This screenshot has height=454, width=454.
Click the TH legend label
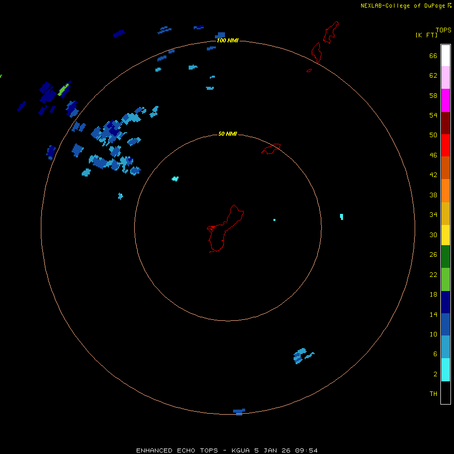coord(433,394)
